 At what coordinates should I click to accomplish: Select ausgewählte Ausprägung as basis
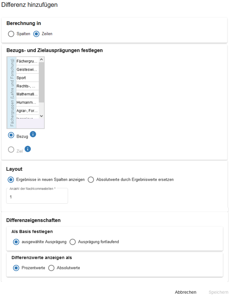coord(16,242)
